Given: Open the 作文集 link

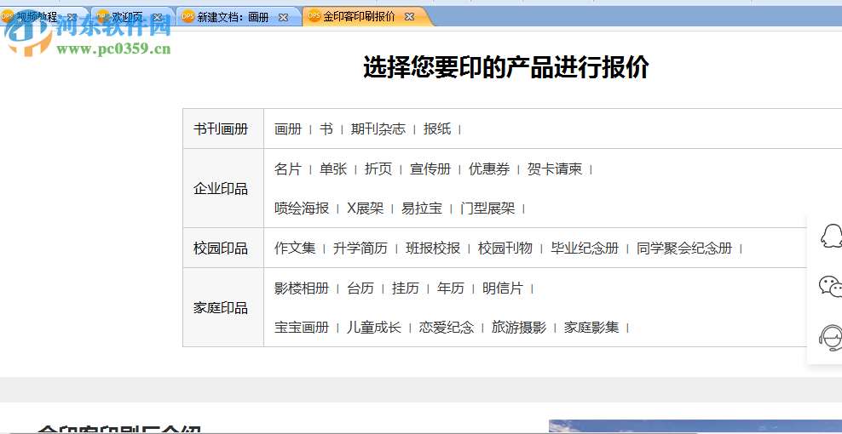Looking at the screenshot, I should (x=295, y=248).
